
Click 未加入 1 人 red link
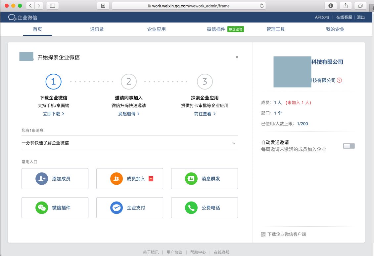(x=298, y=103)
